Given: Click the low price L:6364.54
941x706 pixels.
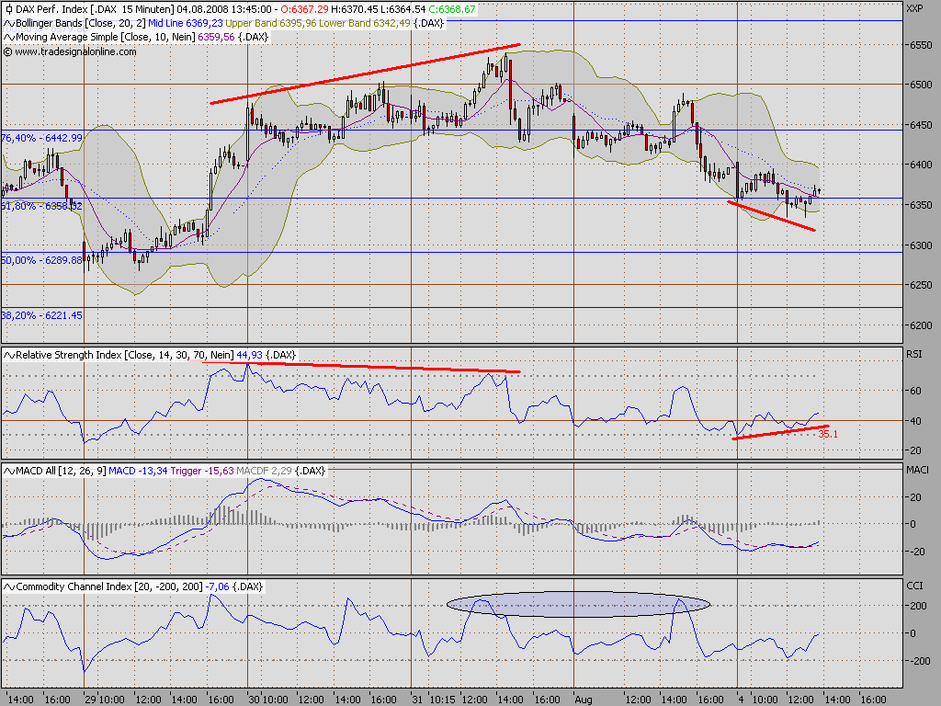Looking at the screenshot, I should click(x=403, y=9).
